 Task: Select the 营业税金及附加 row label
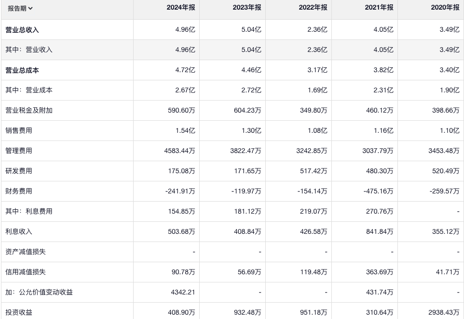click(x=29, y=111)
